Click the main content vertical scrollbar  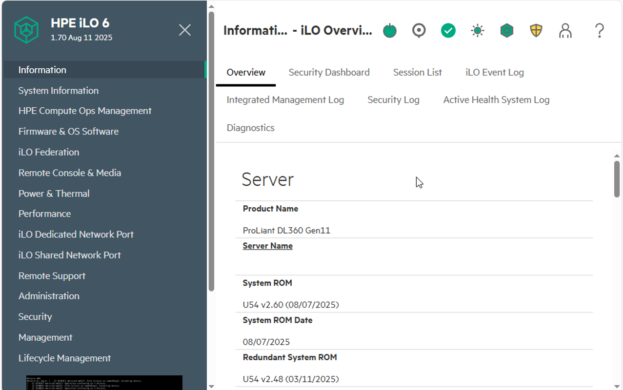[617, 179]
